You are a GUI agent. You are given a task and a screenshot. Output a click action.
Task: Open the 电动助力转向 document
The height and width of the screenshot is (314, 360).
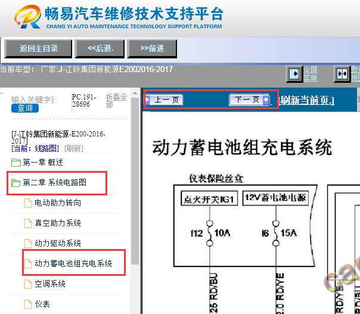point(58,203)
